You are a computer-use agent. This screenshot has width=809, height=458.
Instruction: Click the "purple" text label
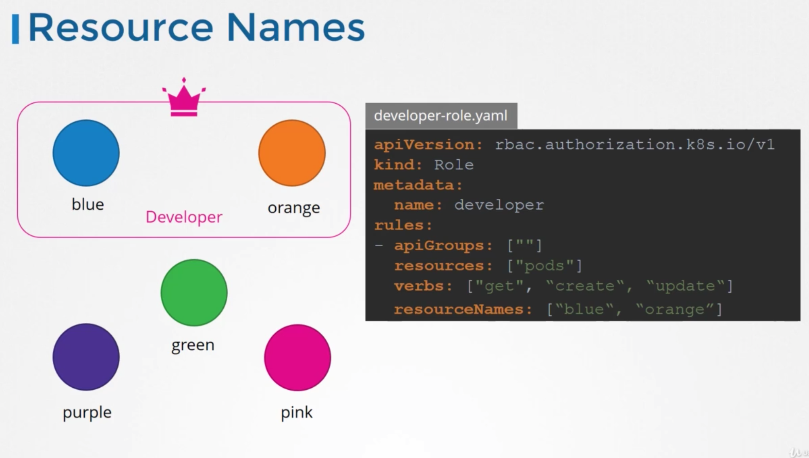pos(87,412)
